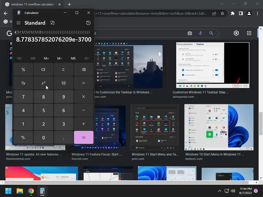Click the Chrome address bar URL
The width and height of the screenshot is (263, 197).
[x=151, y=13]
